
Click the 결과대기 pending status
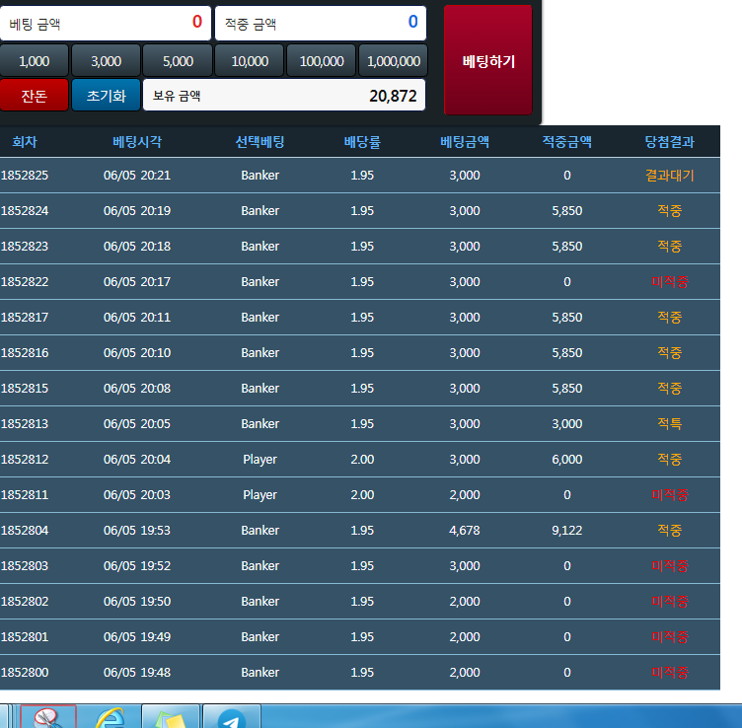click(670, 176)
